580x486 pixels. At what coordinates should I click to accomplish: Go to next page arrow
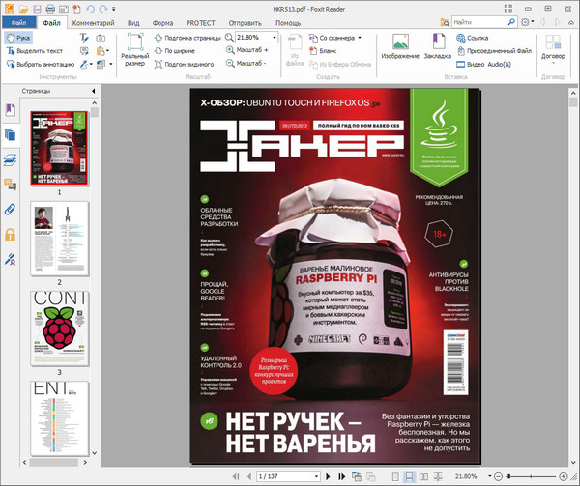tap(328, 476)
